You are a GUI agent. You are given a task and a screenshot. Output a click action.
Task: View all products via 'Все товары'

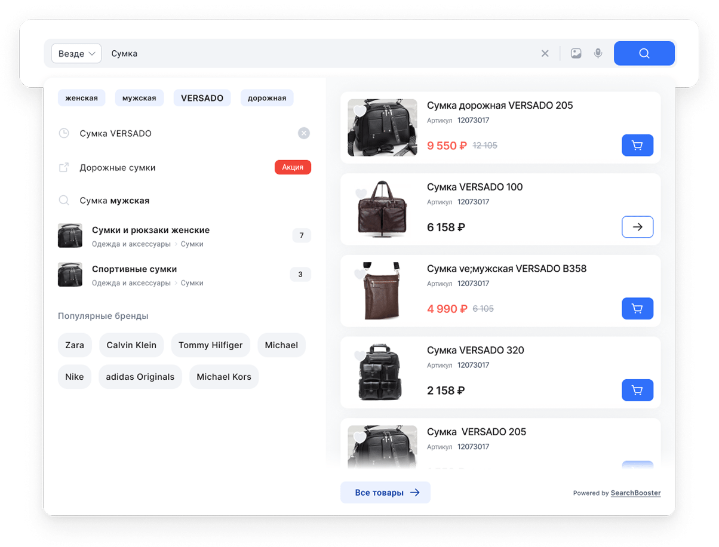click(385, 493)
